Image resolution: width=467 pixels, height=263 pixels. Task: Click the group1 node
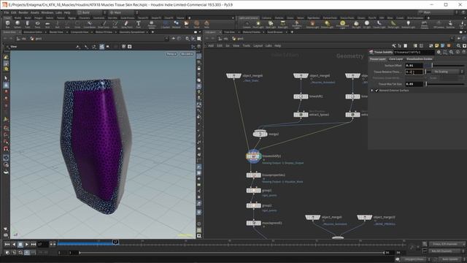[x=253, y=190]
